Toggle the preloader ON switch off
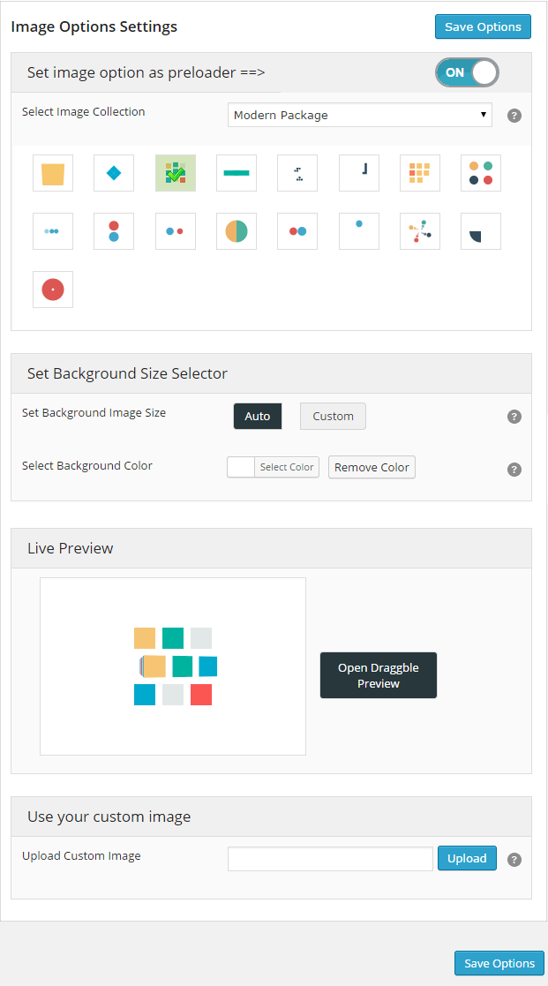Screen dimensions: 548x986 (467, 72)
